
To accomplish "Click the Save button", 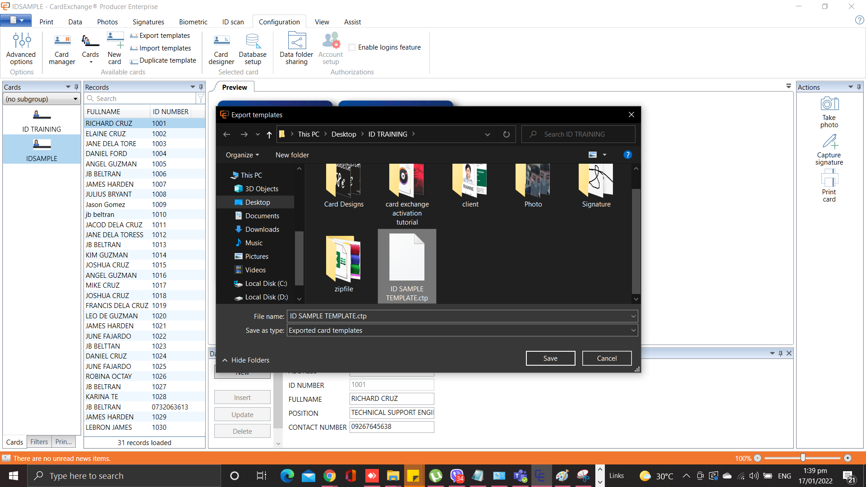I will pos(550,358).
